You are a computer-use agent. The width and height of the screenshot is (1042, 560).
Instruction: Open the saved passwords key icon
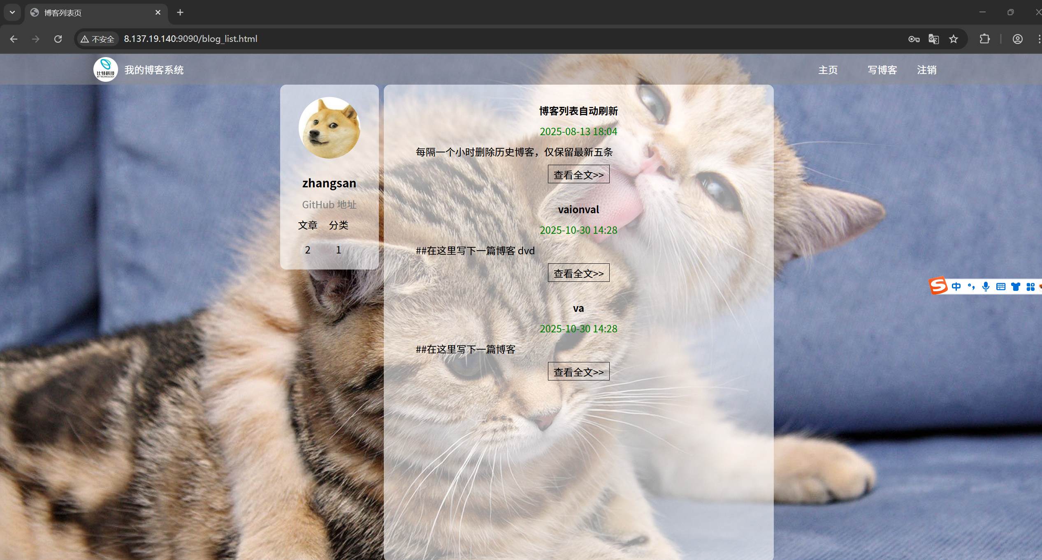914,39
